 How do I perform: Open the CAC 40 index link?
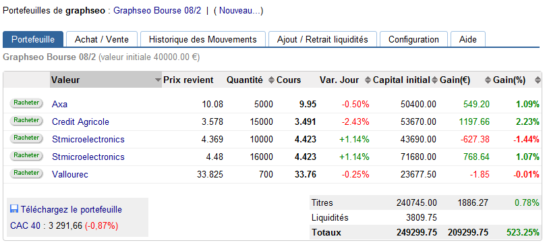tap(26, 225)
